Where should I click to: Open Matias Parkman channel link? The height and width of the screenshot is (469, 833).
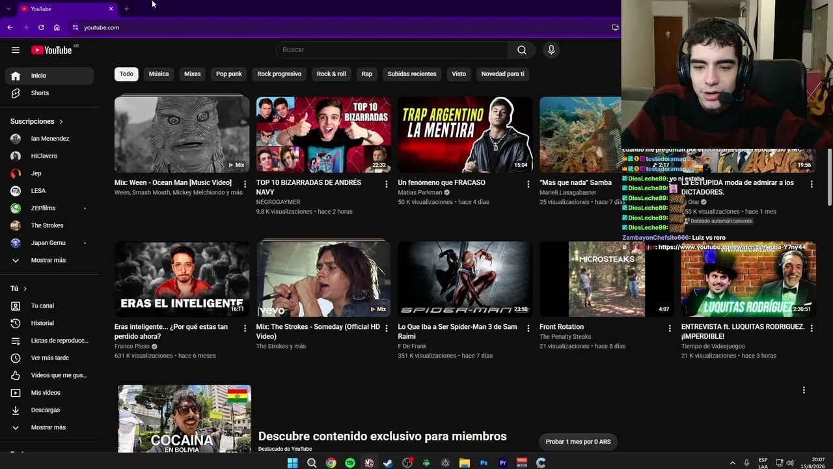click(x=420, y=193)
